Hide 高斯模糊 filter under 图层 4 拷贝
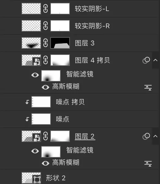 pyautogui.click(x=45, y=87)
